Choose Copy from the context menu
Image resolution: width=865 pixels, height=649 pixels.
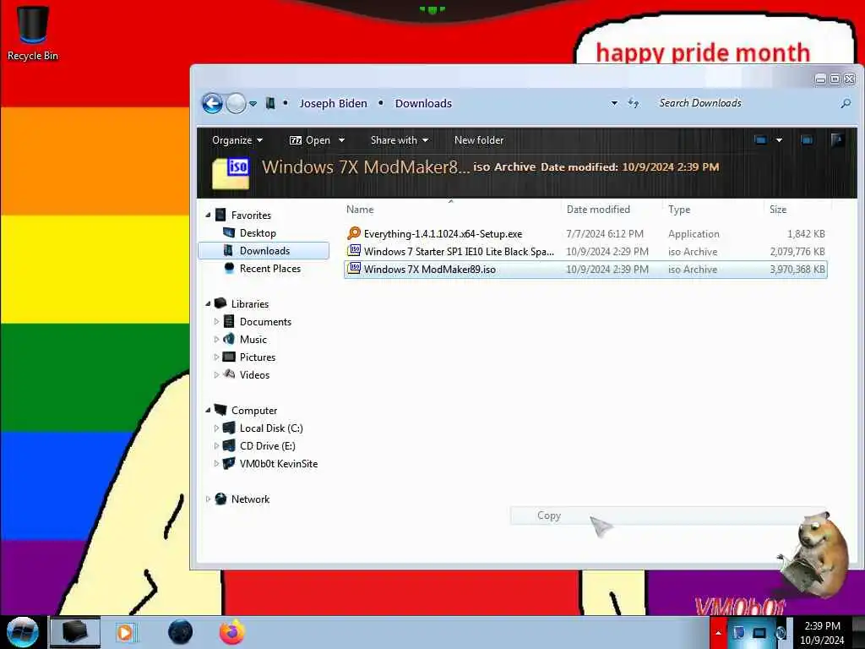click(668, 515)
